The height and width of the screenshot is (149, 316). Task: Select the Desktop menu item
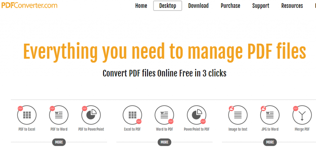[x=168, y=6]
